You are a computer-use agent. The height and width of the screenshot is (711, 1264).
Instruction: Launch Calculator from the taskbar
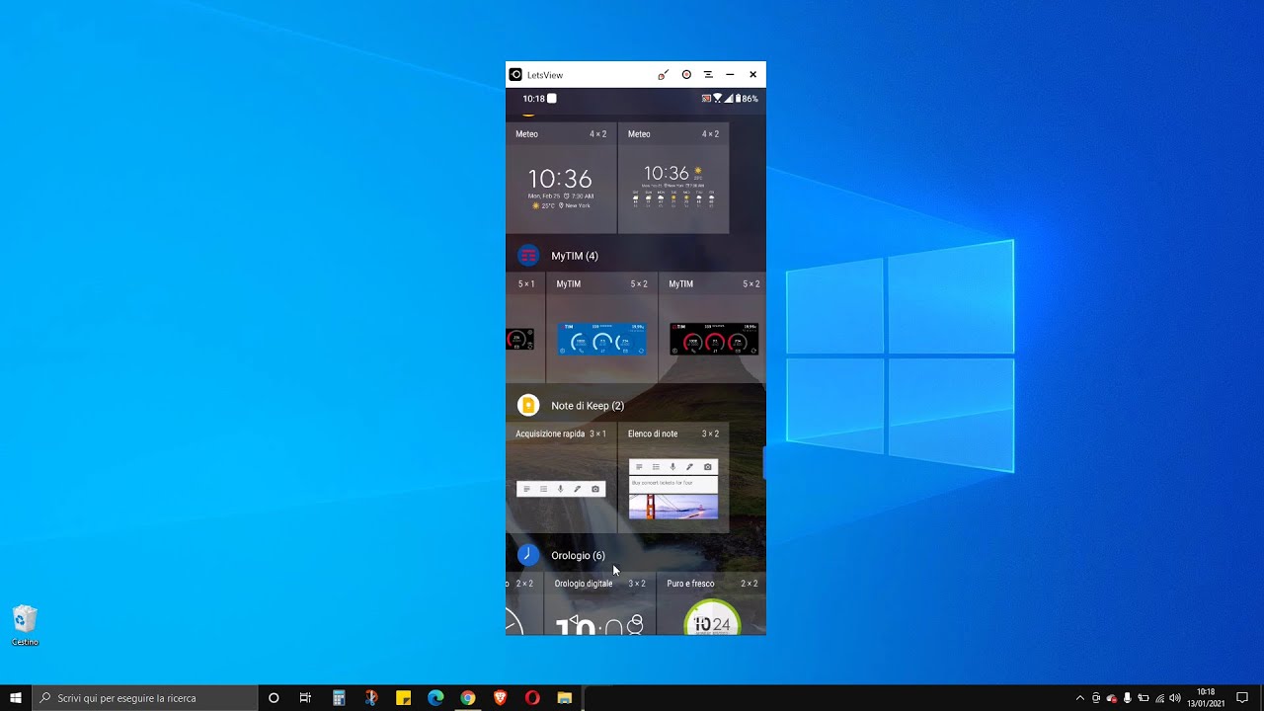(339, 698)
